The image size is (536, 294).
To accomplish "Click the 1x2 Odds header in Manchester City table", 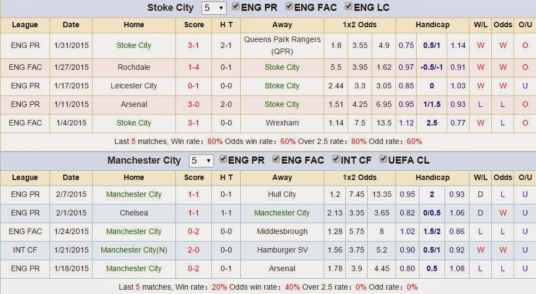I will click(360, 178).
